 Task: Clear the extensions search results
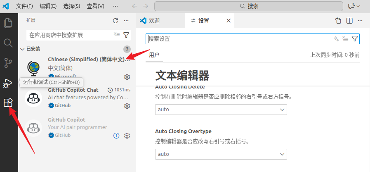pos(117,35)
